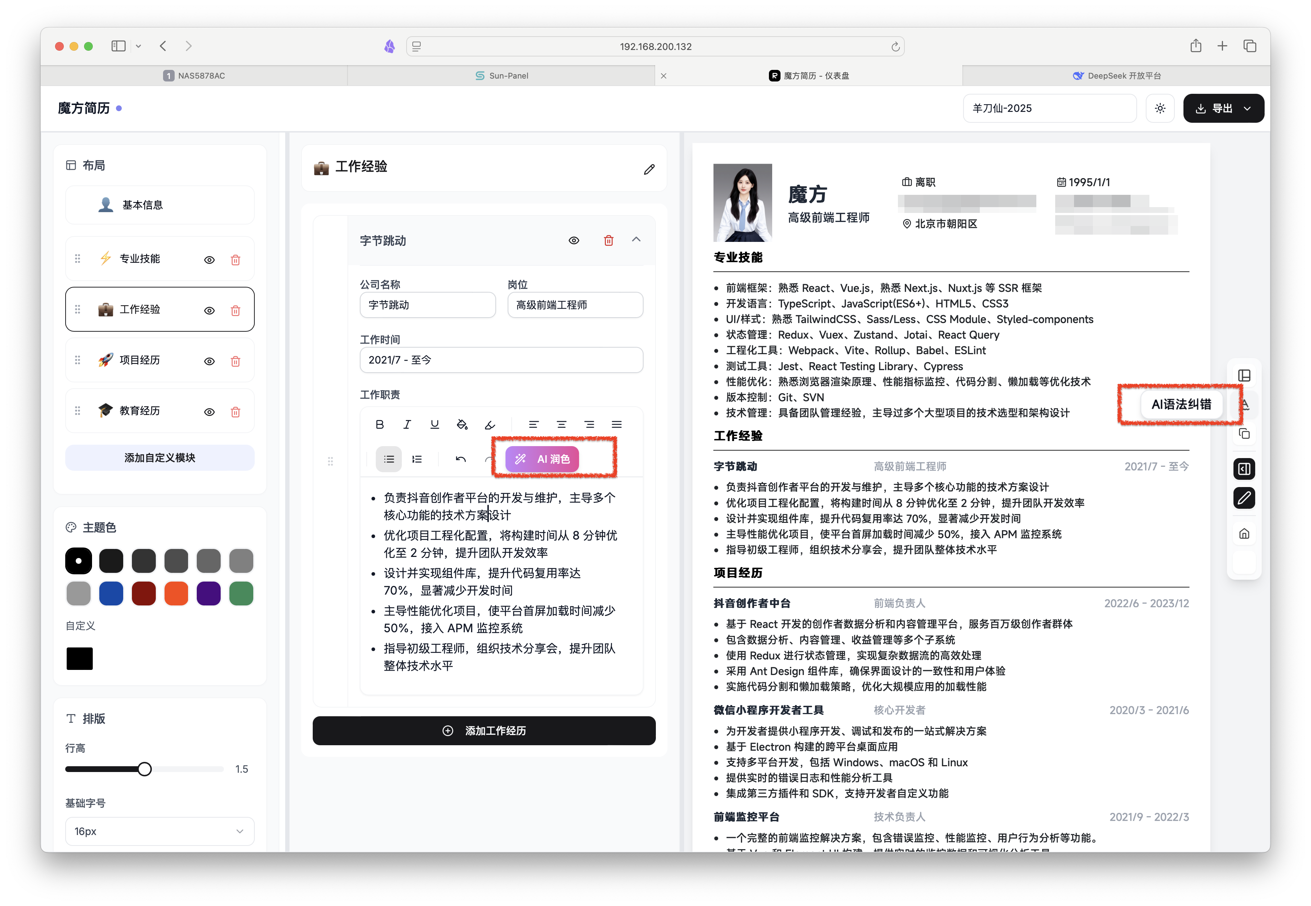Click the 魔方简历 logo title
The width and height of the screenshot is (1311, 906).
(x=83, y=108)
